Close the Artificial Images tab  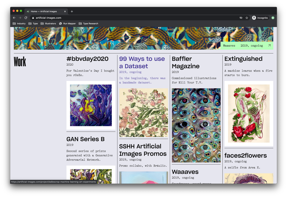[x=65, y=11]
